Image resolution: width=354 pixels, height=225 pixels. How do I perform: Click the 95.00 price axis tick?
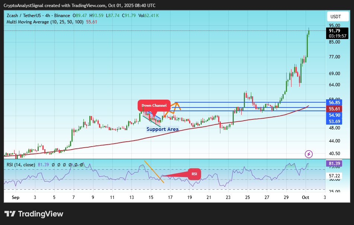[x=334, y=26]
